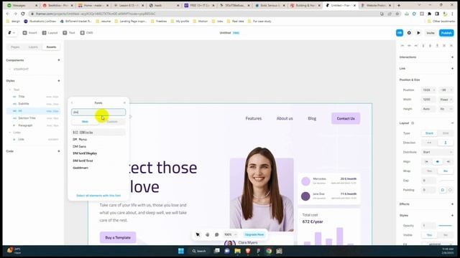Viewport: 460px width, 258px height.
Task: Open the zoom level dropdown showing 100%
Action: point(230,234)
